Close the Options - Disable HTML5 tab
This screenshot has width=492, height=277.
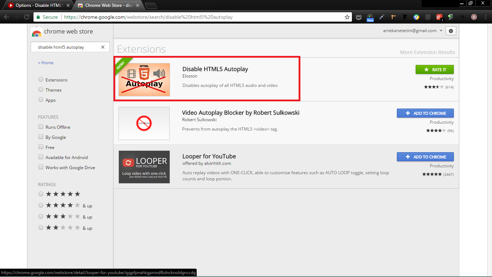[x=68, y=5]
